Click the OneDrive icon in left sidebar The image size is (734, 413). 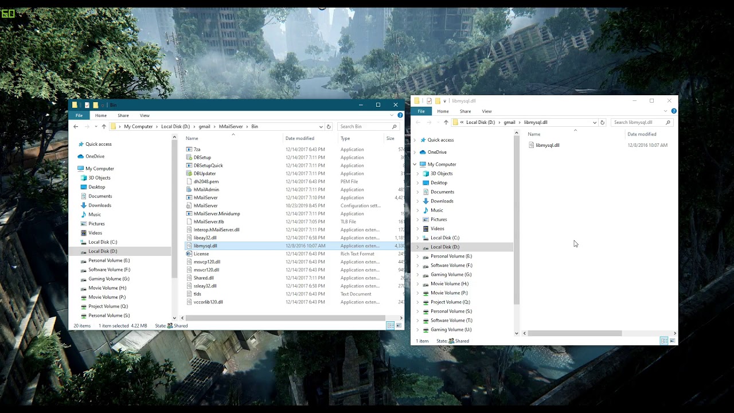click(81, 157)
